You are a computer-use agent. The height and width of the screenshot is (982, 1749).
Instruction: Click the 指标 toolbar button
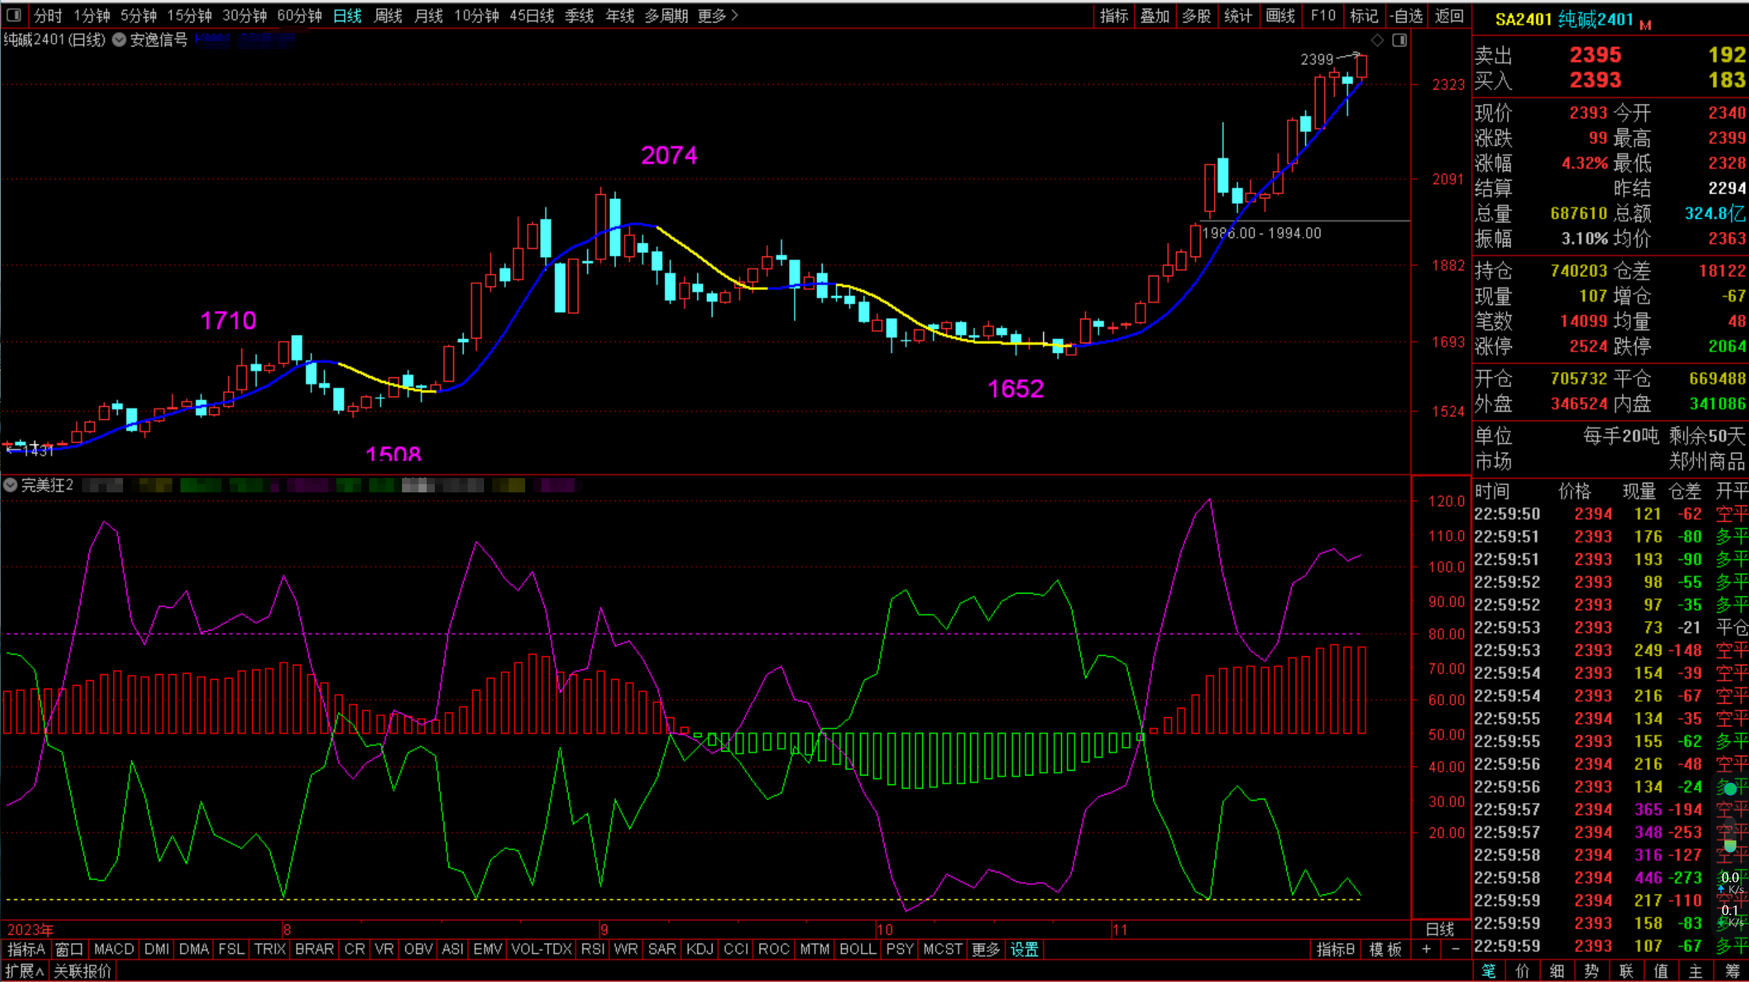tap(1114, 15)
